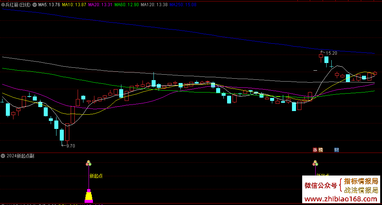This screenshot has width=382, height=205.
Task: Click the 9.70 low price label
Action: pyautogui.click(x=71, y=146)
